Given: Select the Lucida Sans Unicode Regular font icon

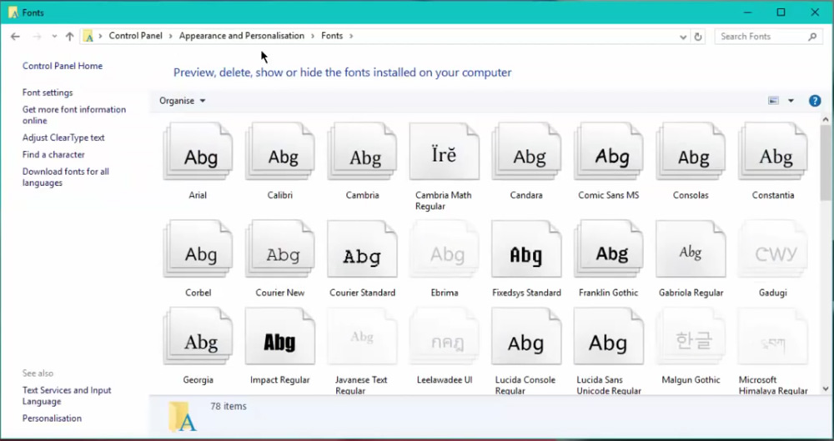Looking at the screenshot, I should tap(609, 336).
